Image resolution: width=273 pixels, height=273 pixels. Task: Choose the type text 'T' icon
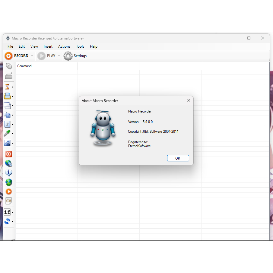coord(7,124)
